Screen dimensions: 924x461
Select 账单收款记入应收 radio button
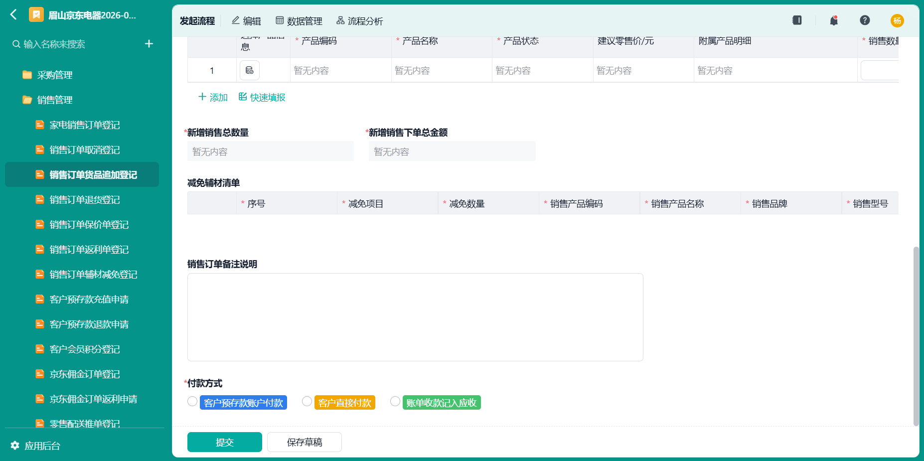coord(395,401)
